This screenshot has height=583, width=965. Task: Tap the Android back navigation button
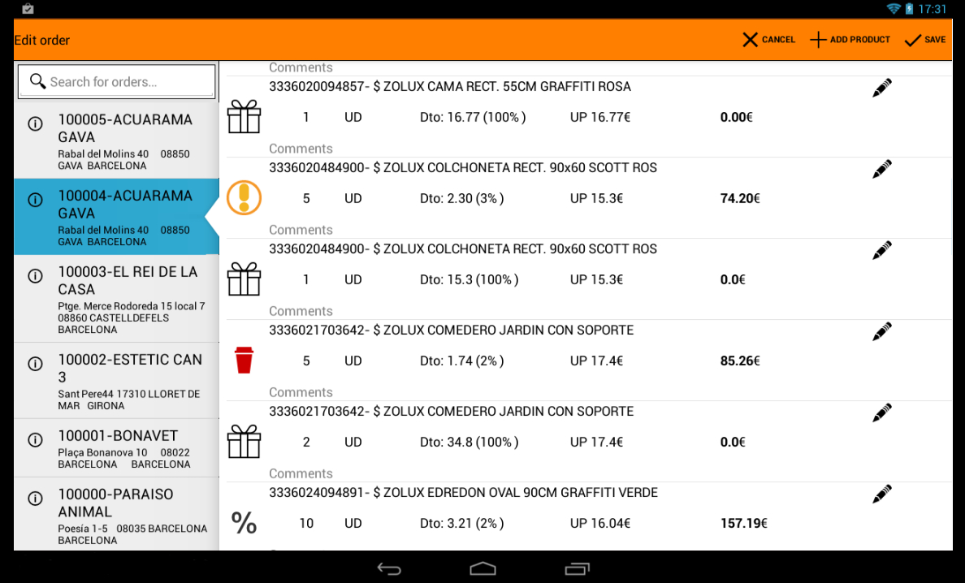pos(389,569)
